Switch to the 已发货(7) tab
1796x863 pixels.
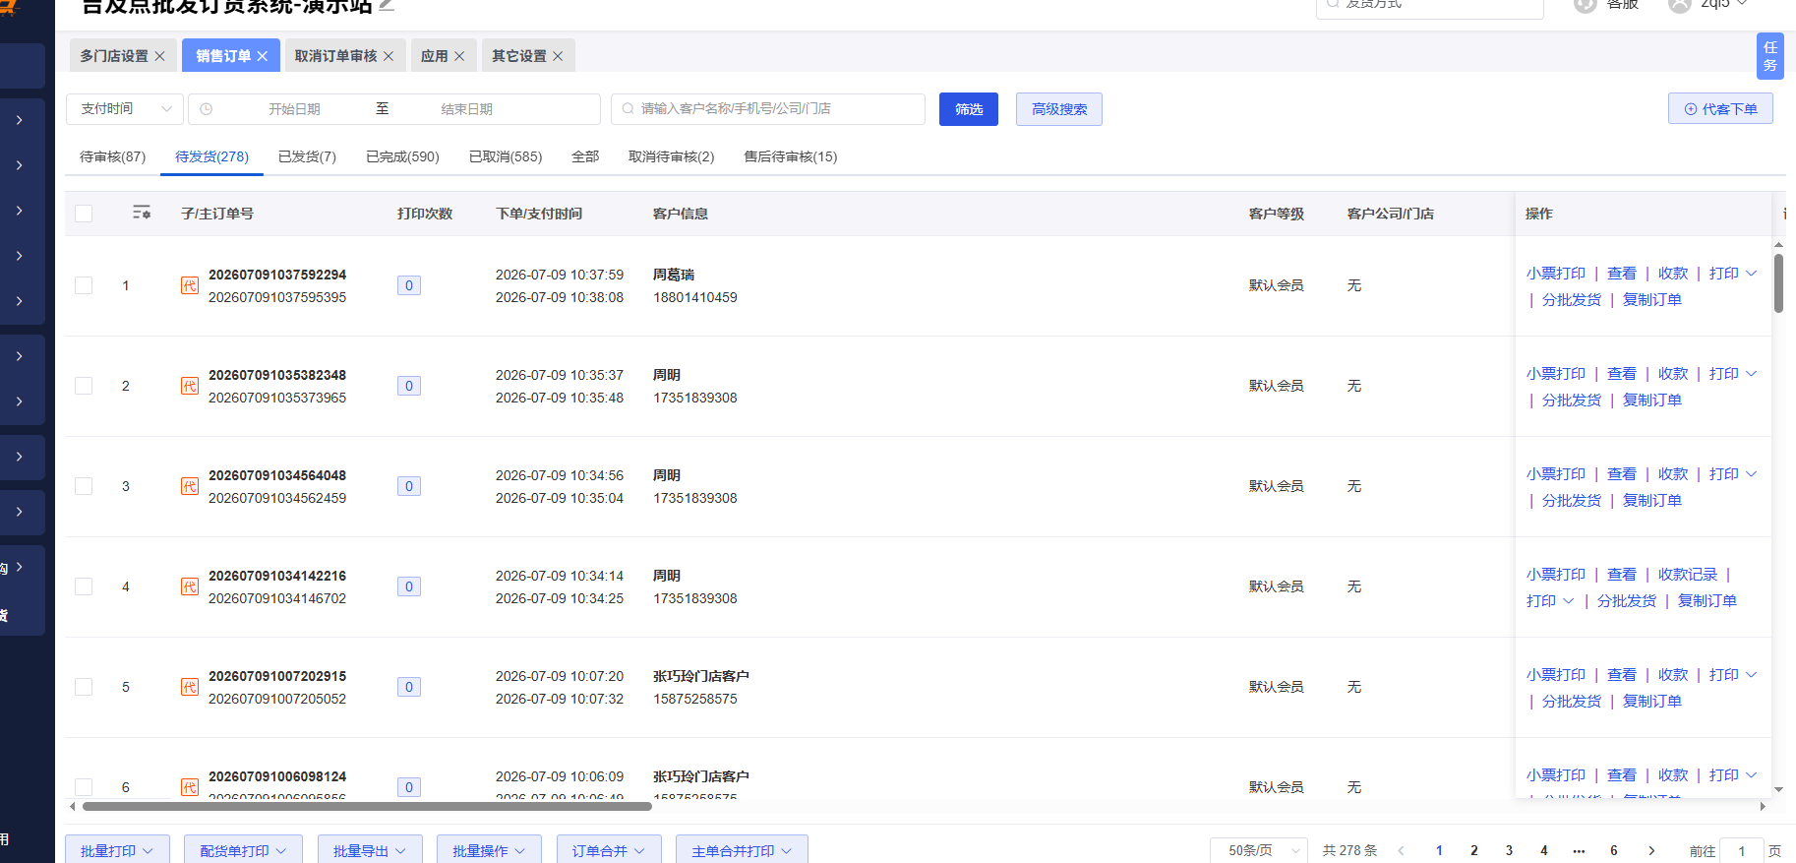click(x=307, y=156)
